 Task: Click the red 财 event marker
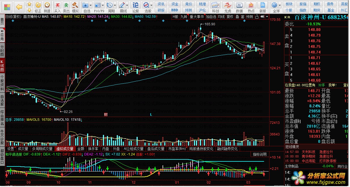(x=106, y=115)
